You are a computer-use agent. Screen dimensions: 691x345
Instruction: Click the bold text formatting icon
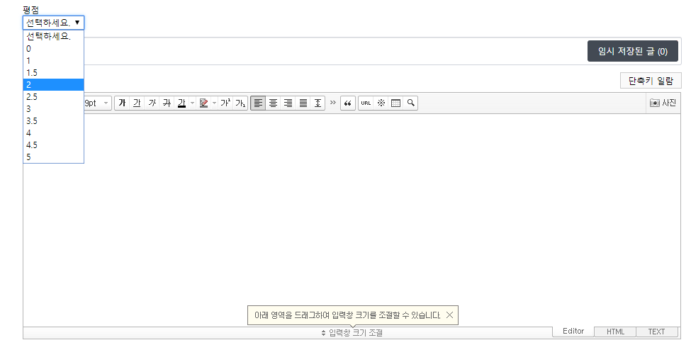click(x=122, y=103)
